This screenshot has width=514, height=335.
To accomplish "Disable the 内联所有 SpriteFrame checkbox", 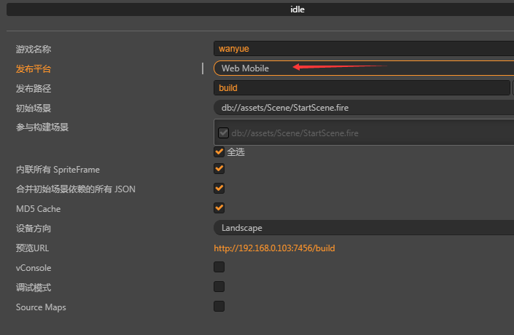I will pyautogui.click(x=219, y=169).
